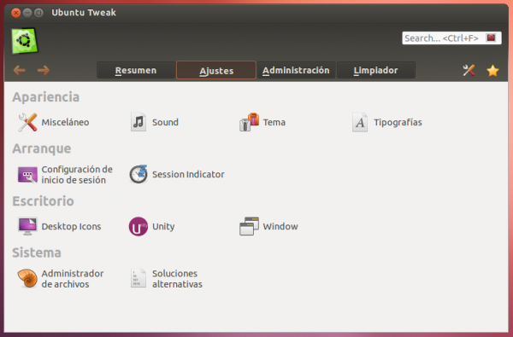513x337 pixels.
Task: Open the Tipografías font icon
Action: tap(360, 122)
